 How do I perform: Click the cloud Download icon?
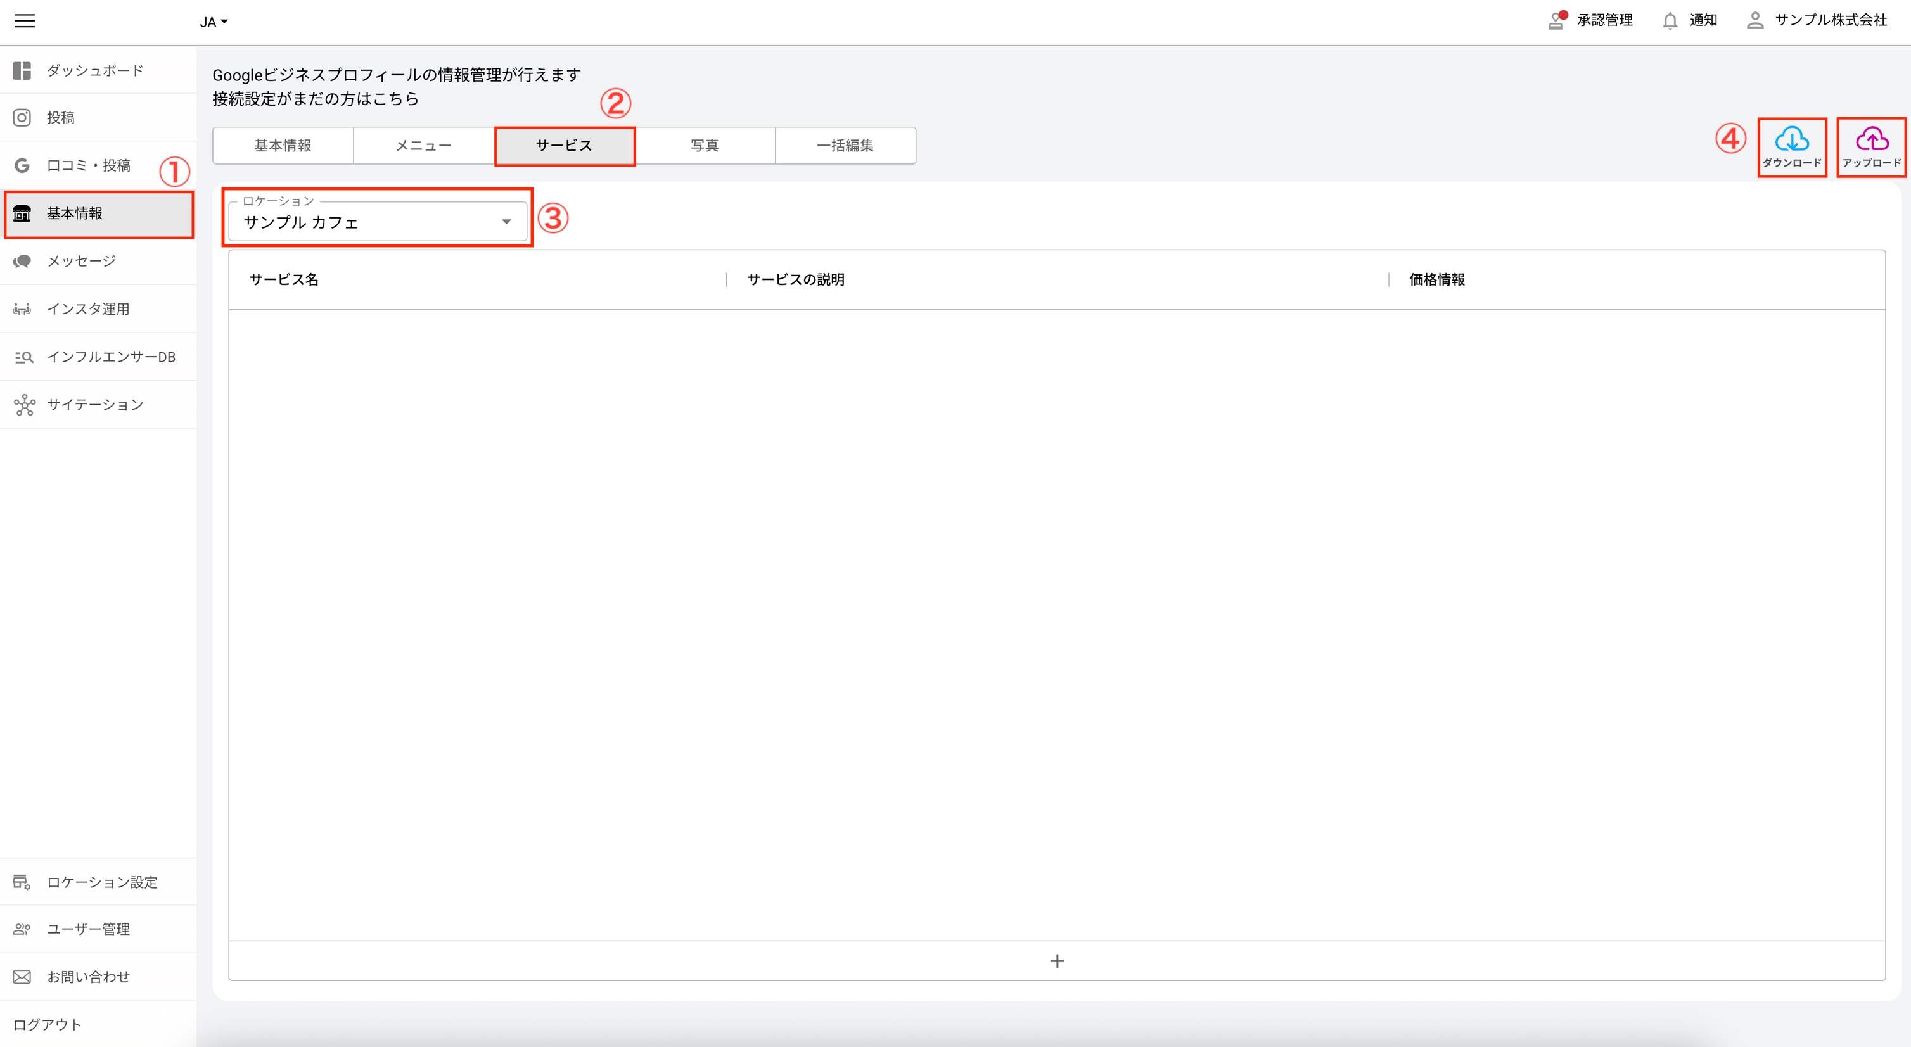tap(1792, 139)
